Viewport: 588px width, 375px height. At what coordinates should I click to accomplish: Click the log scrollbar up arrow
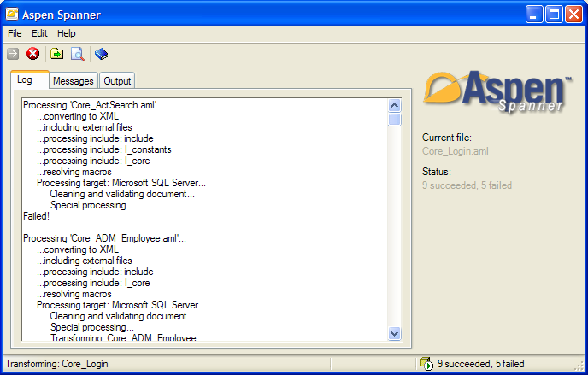(x=395, y=105)
